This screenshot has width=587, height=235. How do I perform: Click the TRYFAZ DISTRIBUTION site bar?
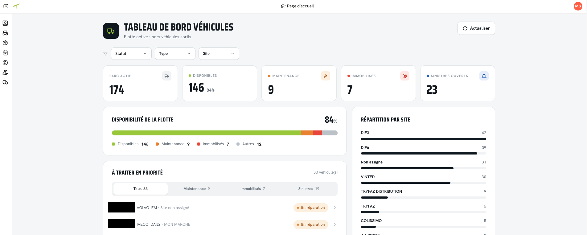click(x=424, y=197)
